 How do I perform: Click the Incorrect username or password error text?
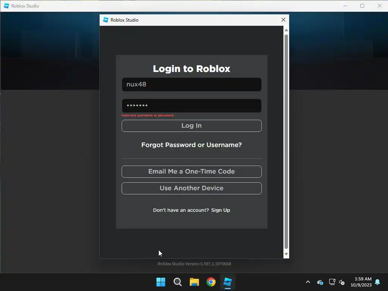point(148,115)
